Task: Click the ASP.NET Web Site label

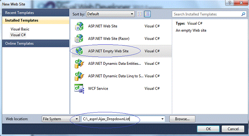Action: pyautogui.click(x=103, y=26)
